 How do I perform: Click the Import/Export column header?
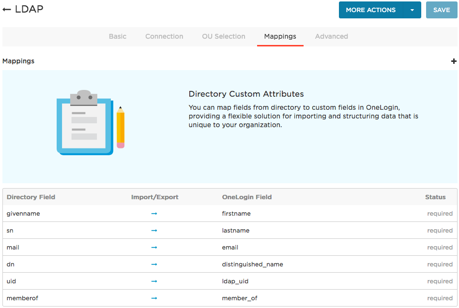point(154,197)
